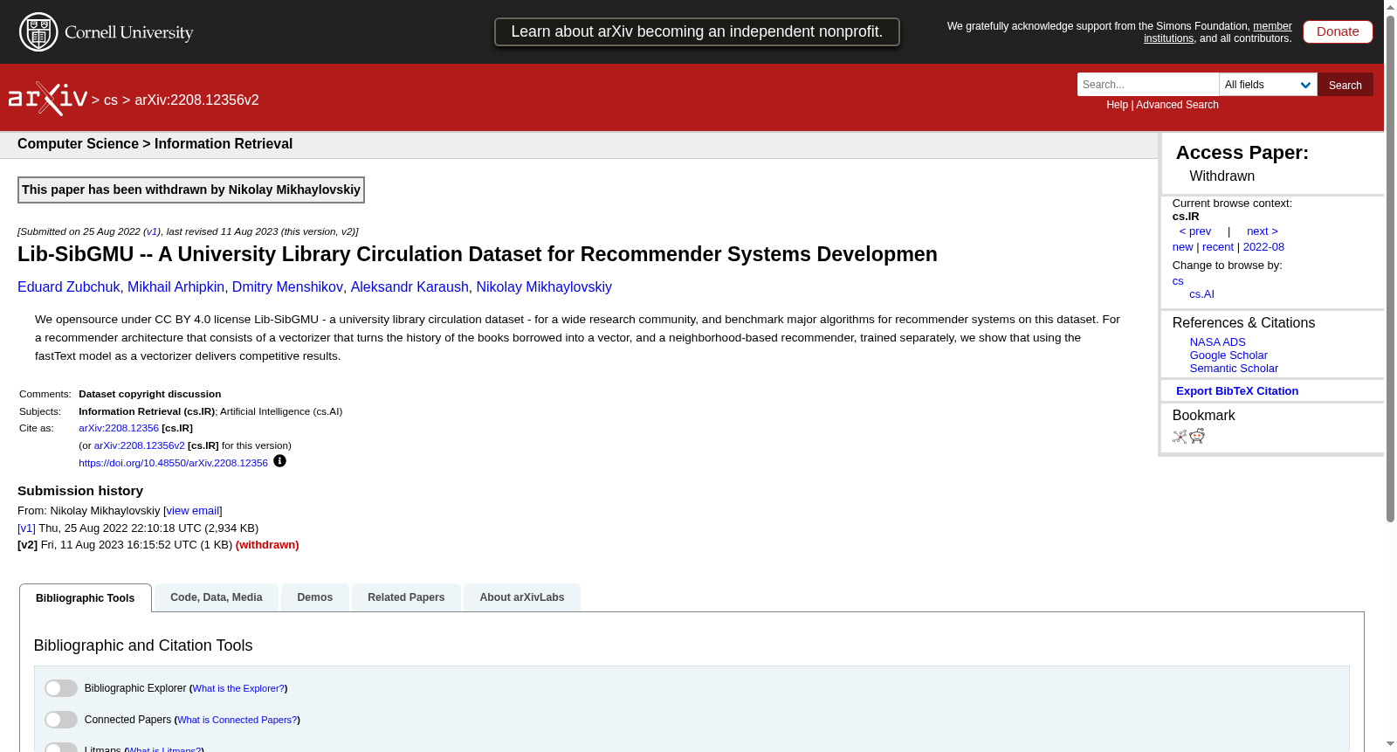Open the What is Connected Papers? link
The image size is (1397, 752).
coord(237,720)
